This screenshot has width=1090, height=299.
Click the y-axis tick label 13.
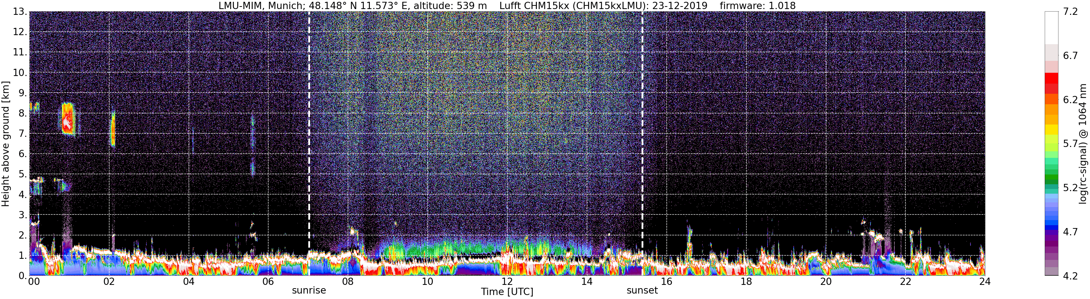point(20,12)
